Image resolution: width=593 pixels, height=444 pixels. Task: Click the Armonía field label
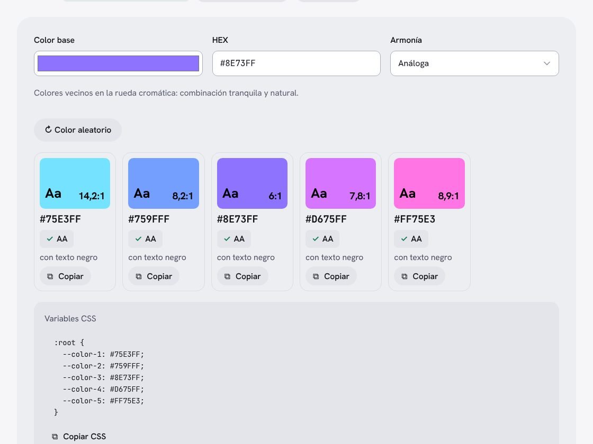pos(406,40)
